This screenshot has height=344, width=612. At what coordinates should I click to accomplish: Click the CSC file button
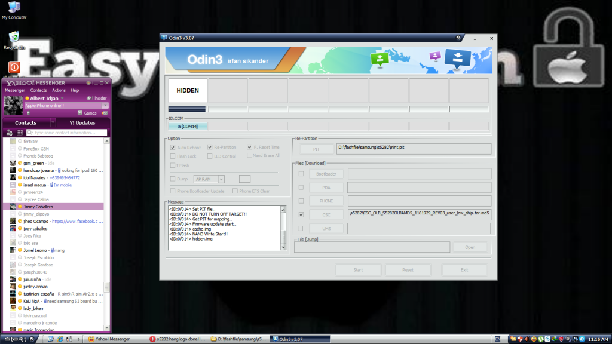326,215
